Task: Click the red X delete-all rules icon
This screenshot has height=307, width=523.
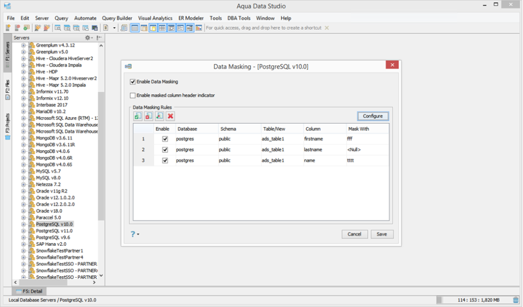Action: point(170,116)
